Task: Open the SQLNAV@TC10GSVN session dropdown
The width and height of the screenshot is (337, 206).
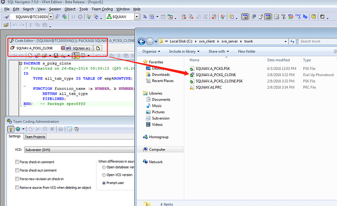Action: coord(51,17)
